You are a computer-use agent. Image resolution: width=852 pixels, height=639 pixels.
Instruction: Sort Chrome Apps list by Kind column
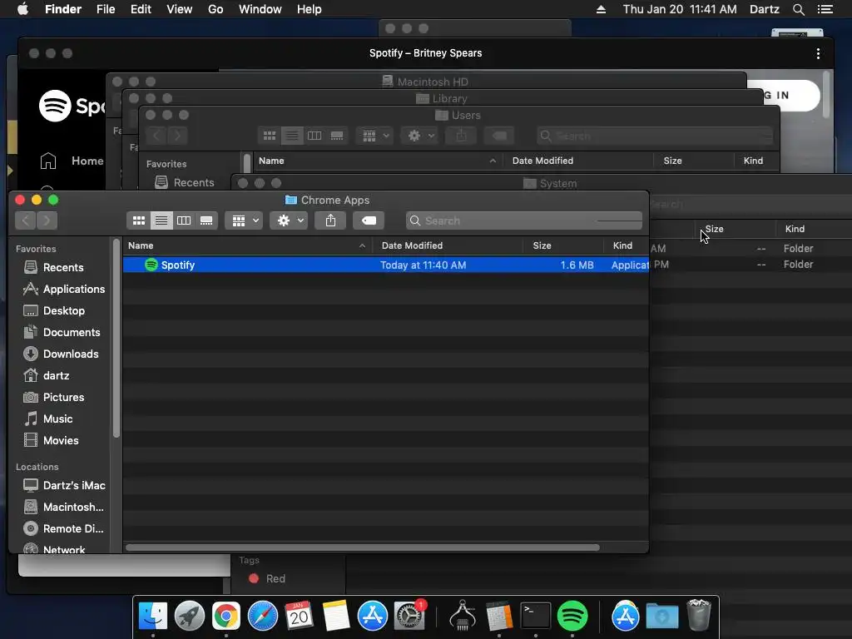click(x=626, y=245)
